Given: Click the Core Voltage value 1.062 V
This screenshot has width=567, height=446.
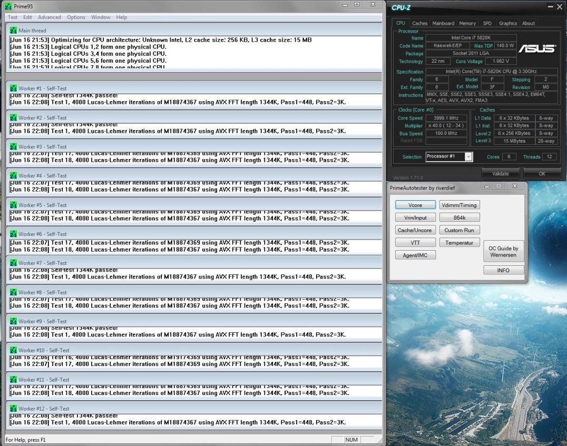Looking at the screenshot, I should click(x=501, y=61).
